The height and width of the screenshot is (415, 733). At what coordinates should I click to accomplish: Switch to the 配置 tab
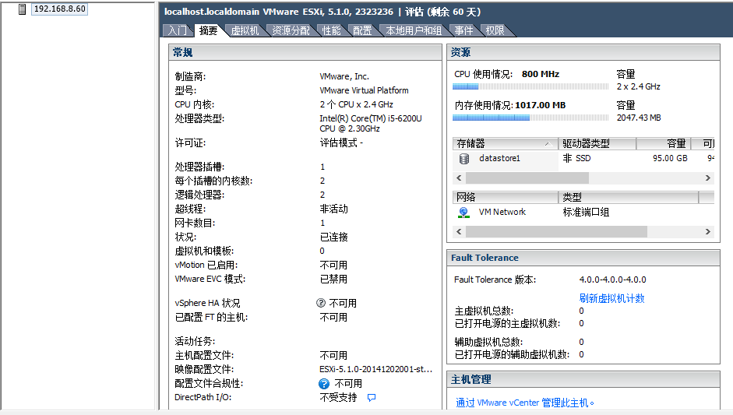(362, 30)
